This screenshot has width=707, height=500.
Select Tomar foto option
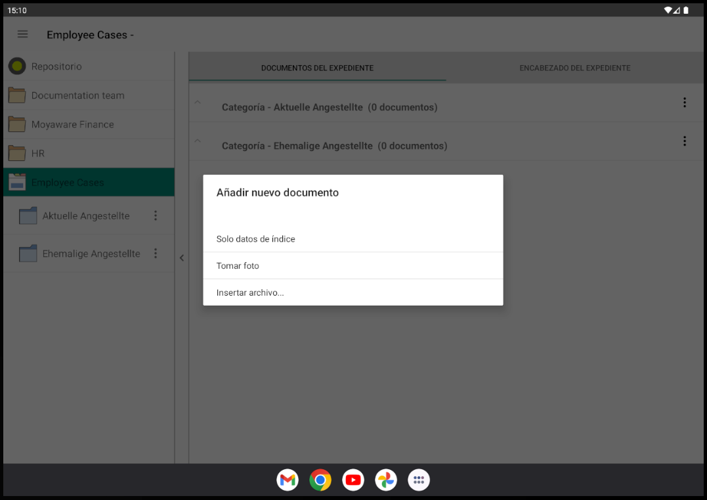tap(238, 266)
